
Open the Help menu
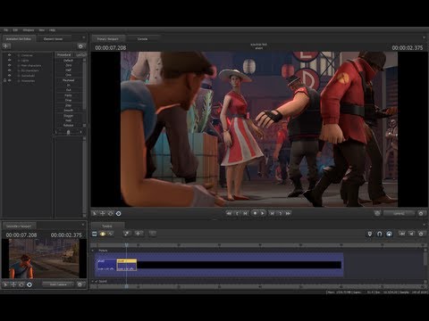(x=52, y=30)
